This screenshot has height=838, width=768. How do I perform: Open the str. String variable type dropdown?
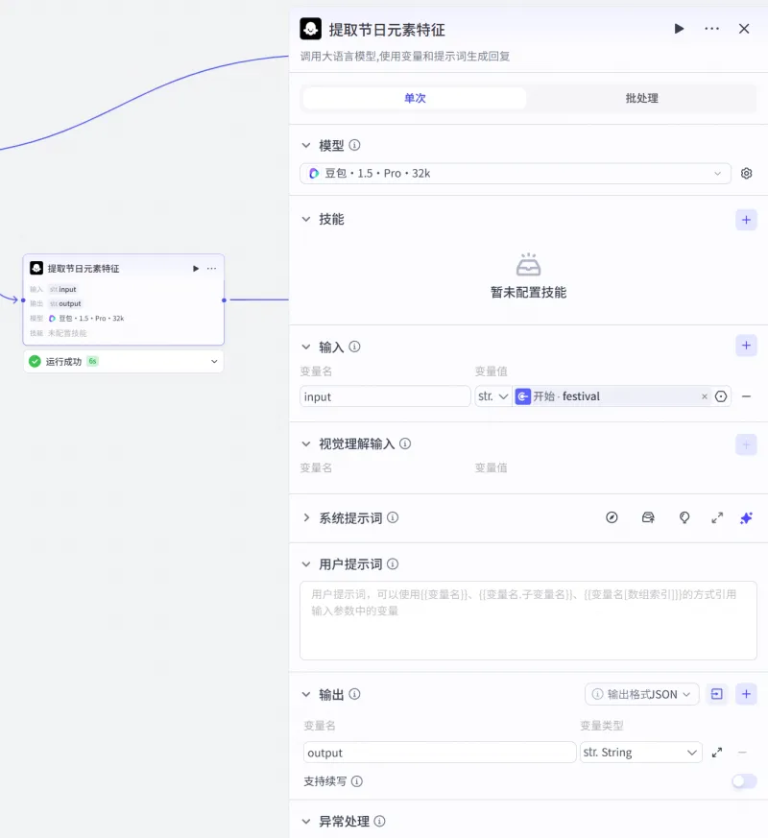point(641,753)
